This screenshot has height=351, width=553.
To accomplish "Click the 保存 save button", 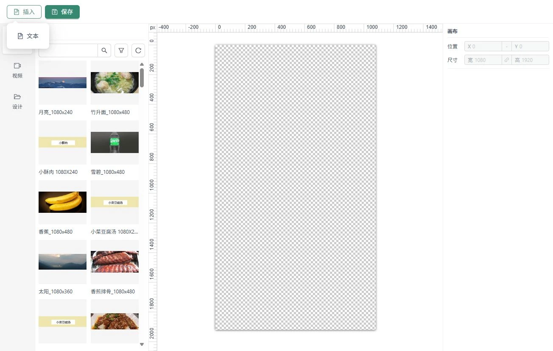I will pos(62,12).
